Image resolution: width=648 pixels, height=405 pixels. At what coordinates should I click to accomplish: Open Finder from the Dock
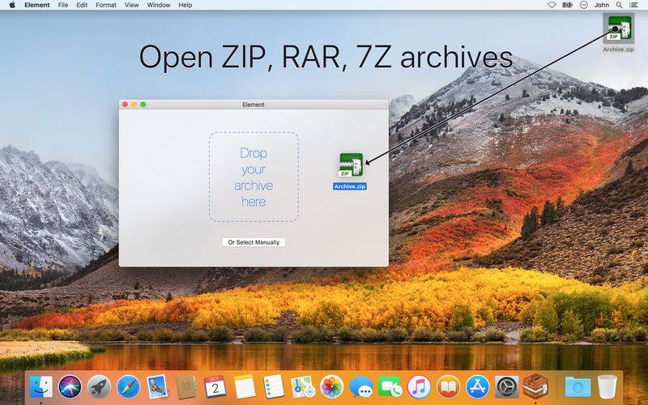[x=41, y=387]
